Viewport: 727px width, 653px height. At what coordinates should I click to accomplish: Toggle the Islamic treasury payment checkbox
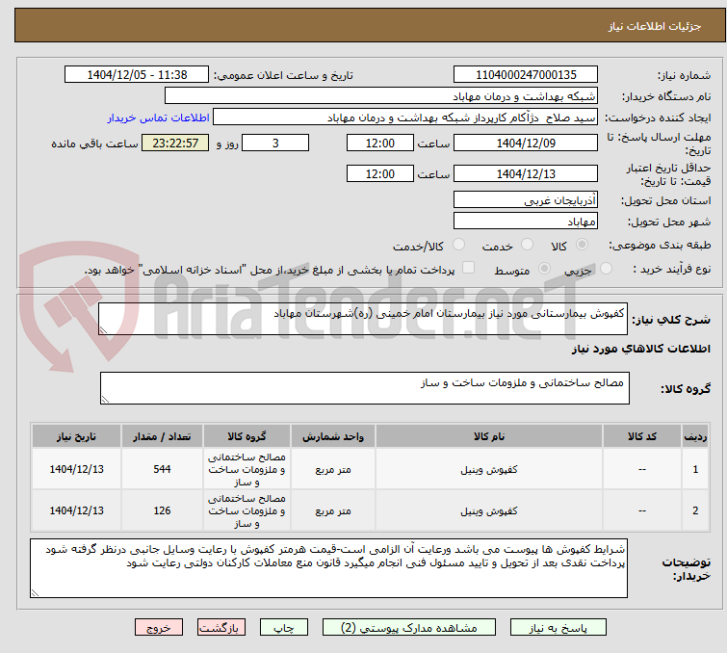pos(469,268)
